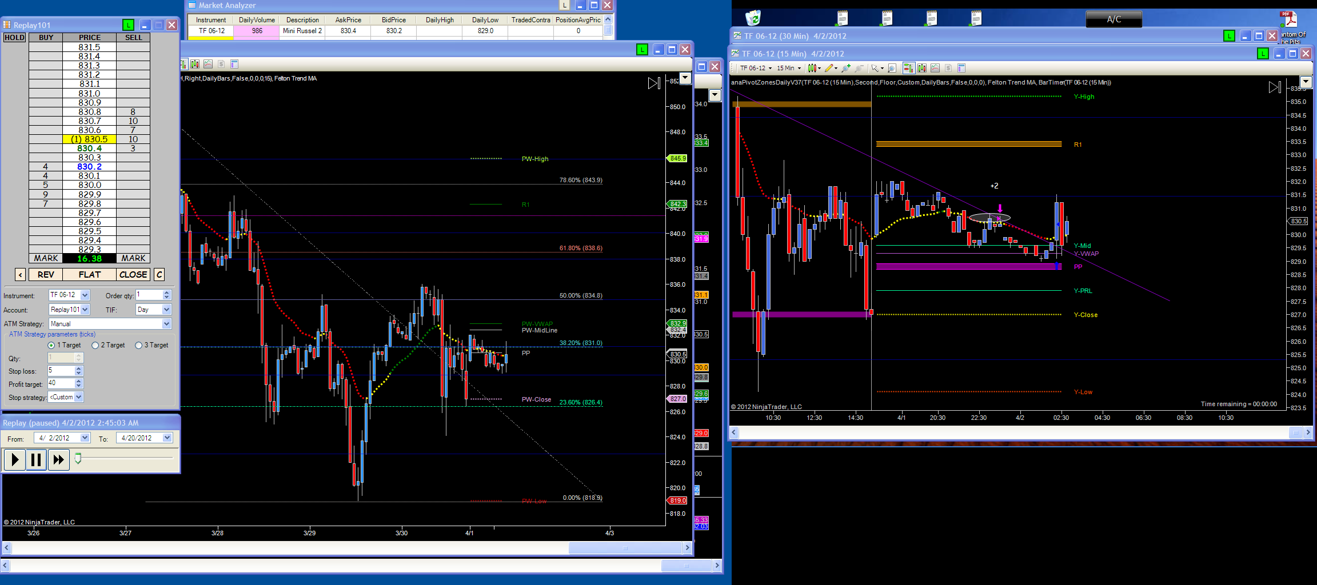This screenshot has width=1317, height=585.
Task: Click the CLOSE position button
Action: click(133, 275)
